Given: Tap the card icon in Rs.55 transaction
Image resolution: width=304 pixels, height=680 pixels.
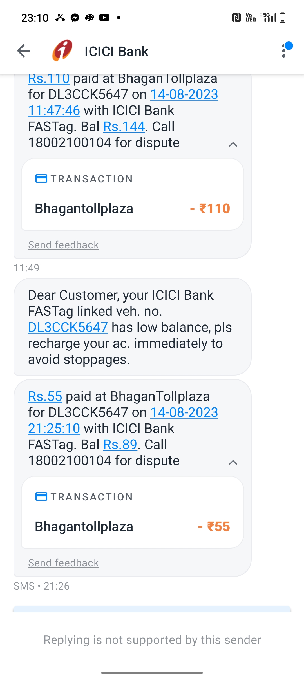Looking at the screenshot, I should [x=41, y=497].
